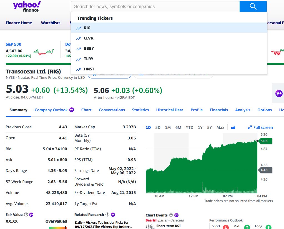Switch to the Statistics tab

click(x=140, y=110)
